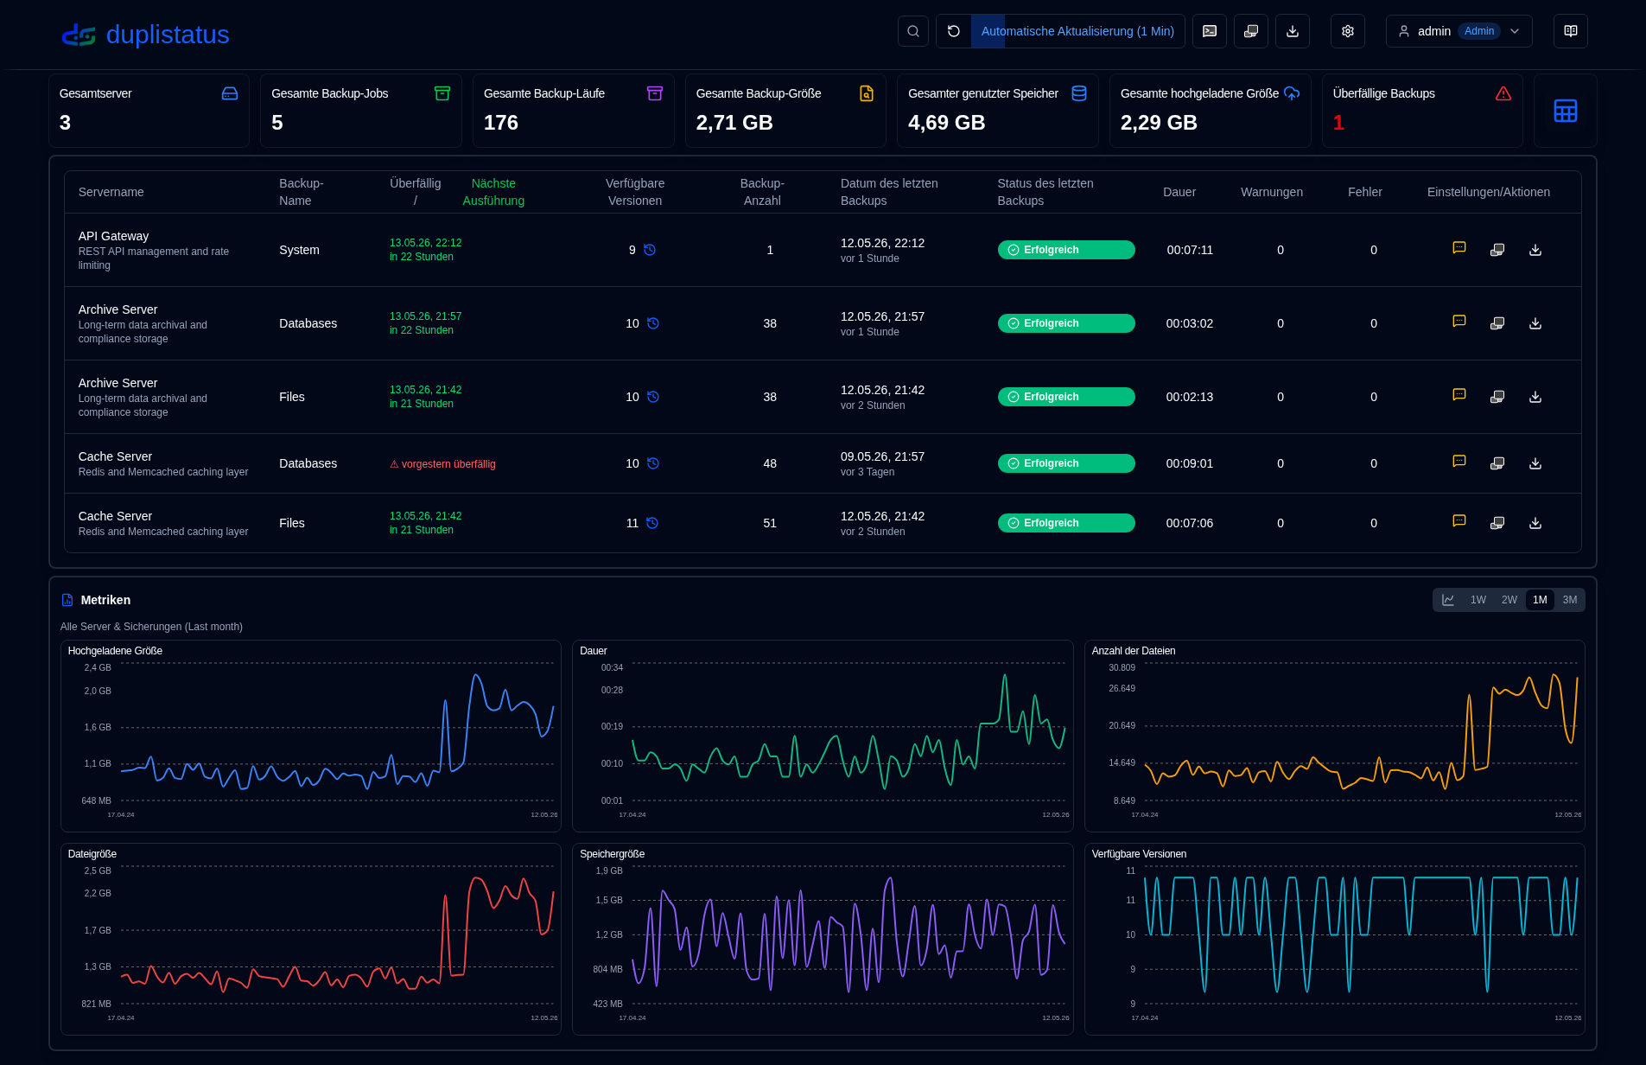
Task: Click Erfolgreich badge for Cache Server Files
Action: click(x=1066, y=523)
